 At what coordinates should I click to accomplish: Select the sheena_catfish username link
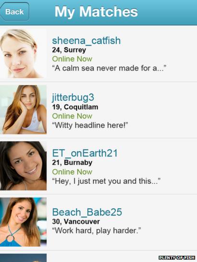pos(86,41)
